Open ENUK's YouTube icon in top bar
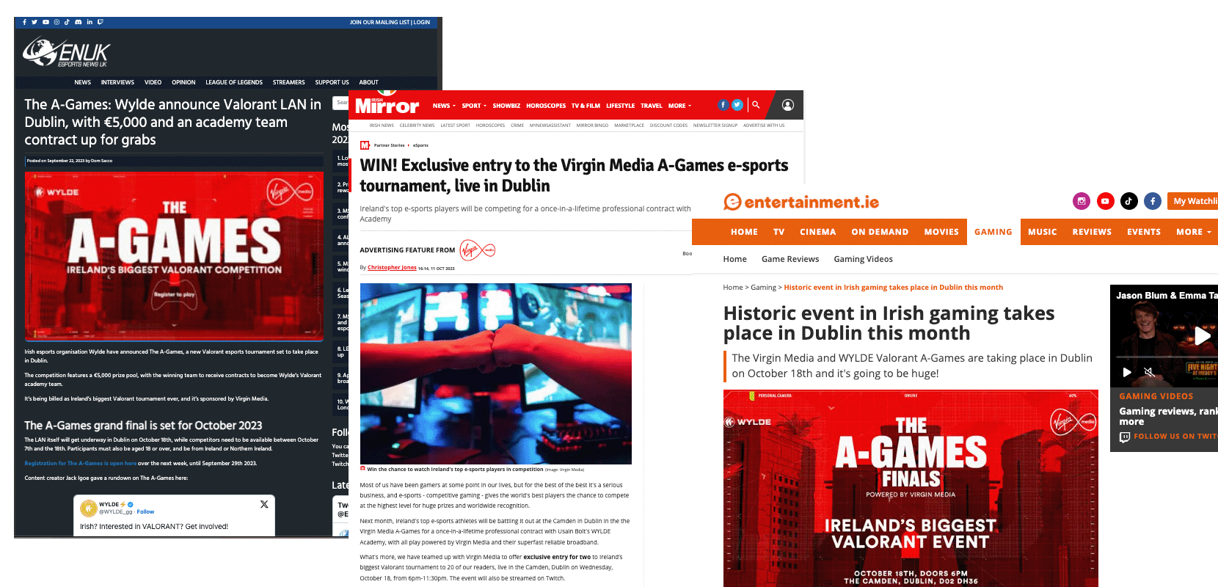Screen dimensions: 1218x587 click(x=45, y=22)
